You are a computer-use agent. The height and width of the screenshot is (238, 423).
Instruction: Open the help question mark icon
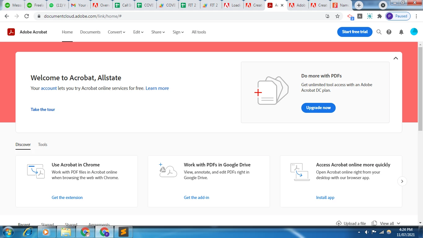point(389,32)
